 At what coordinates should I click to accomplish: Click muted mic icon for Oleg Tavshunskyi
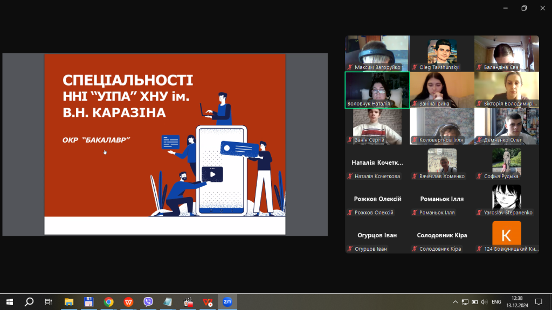[x=415, y=67]
